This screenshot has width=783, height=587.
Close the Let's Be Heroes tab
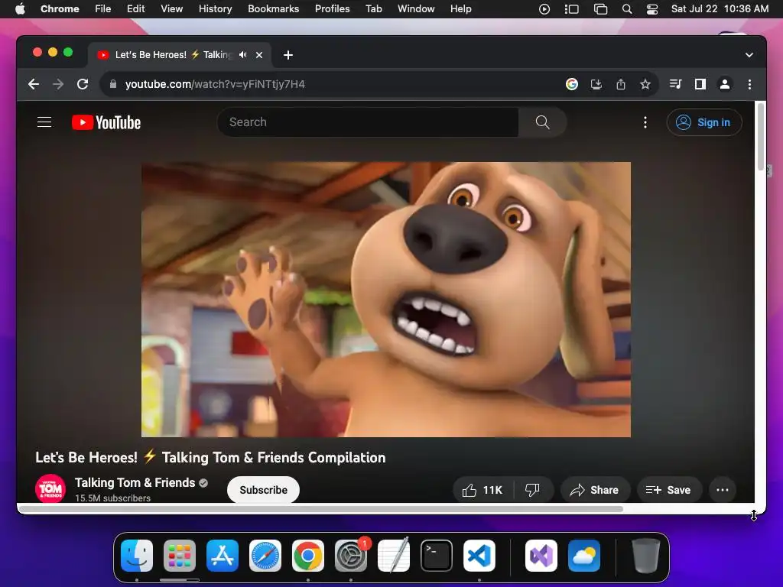click(259, 55)
